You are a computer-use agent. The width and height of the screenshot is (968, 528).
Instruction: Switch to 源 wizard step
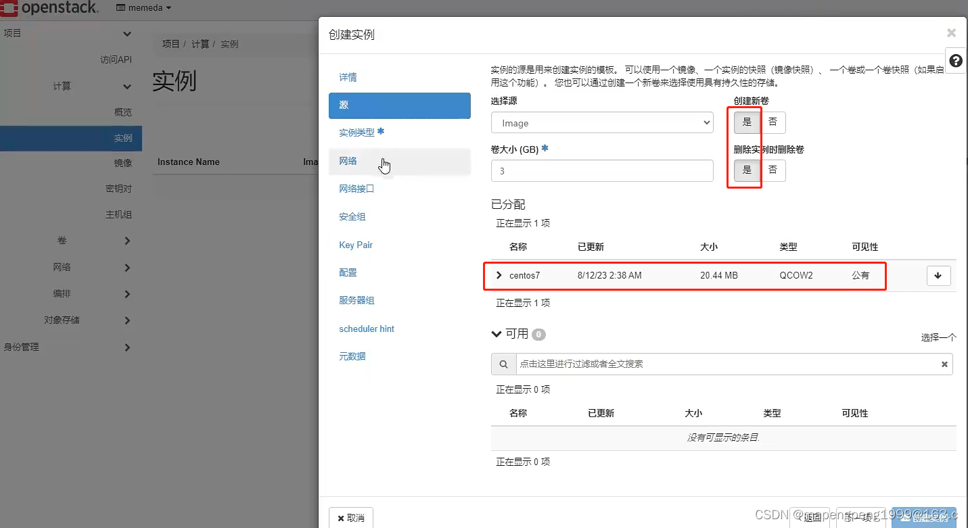click(x=400, y=105)
